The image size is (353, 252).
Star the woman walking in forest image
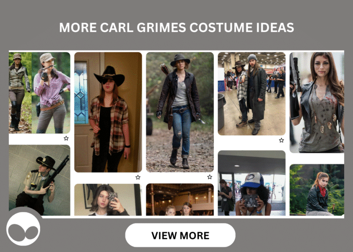tap(210, 177)
